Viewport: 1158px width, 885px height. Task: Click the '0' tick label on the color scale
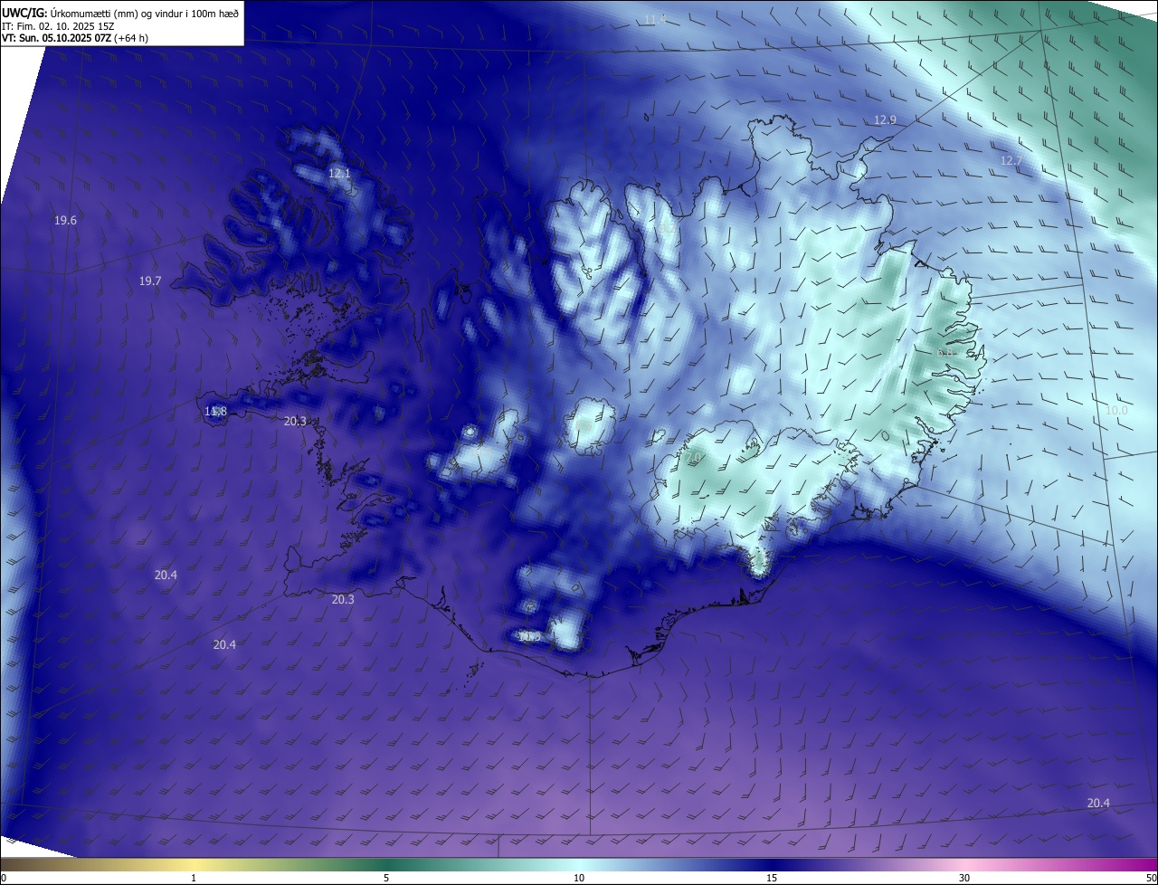[x=4, y=878]
